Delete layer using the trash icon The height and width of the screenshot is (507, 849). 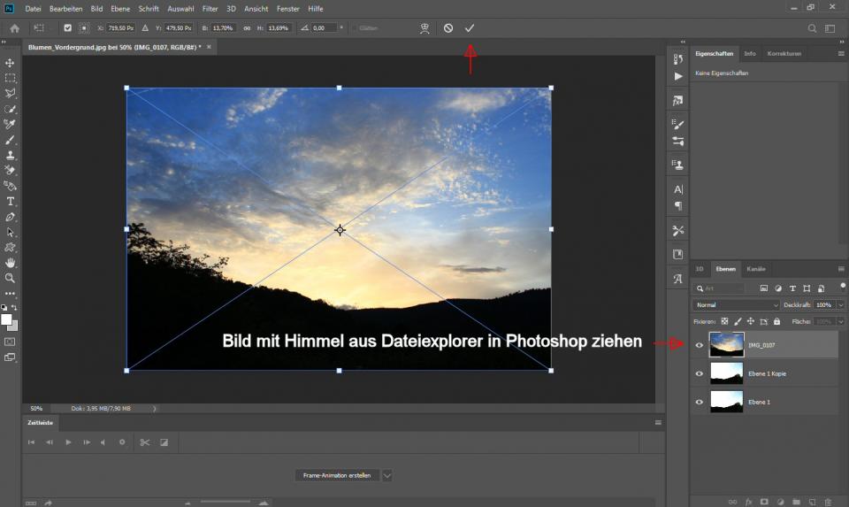coord(828,502)
